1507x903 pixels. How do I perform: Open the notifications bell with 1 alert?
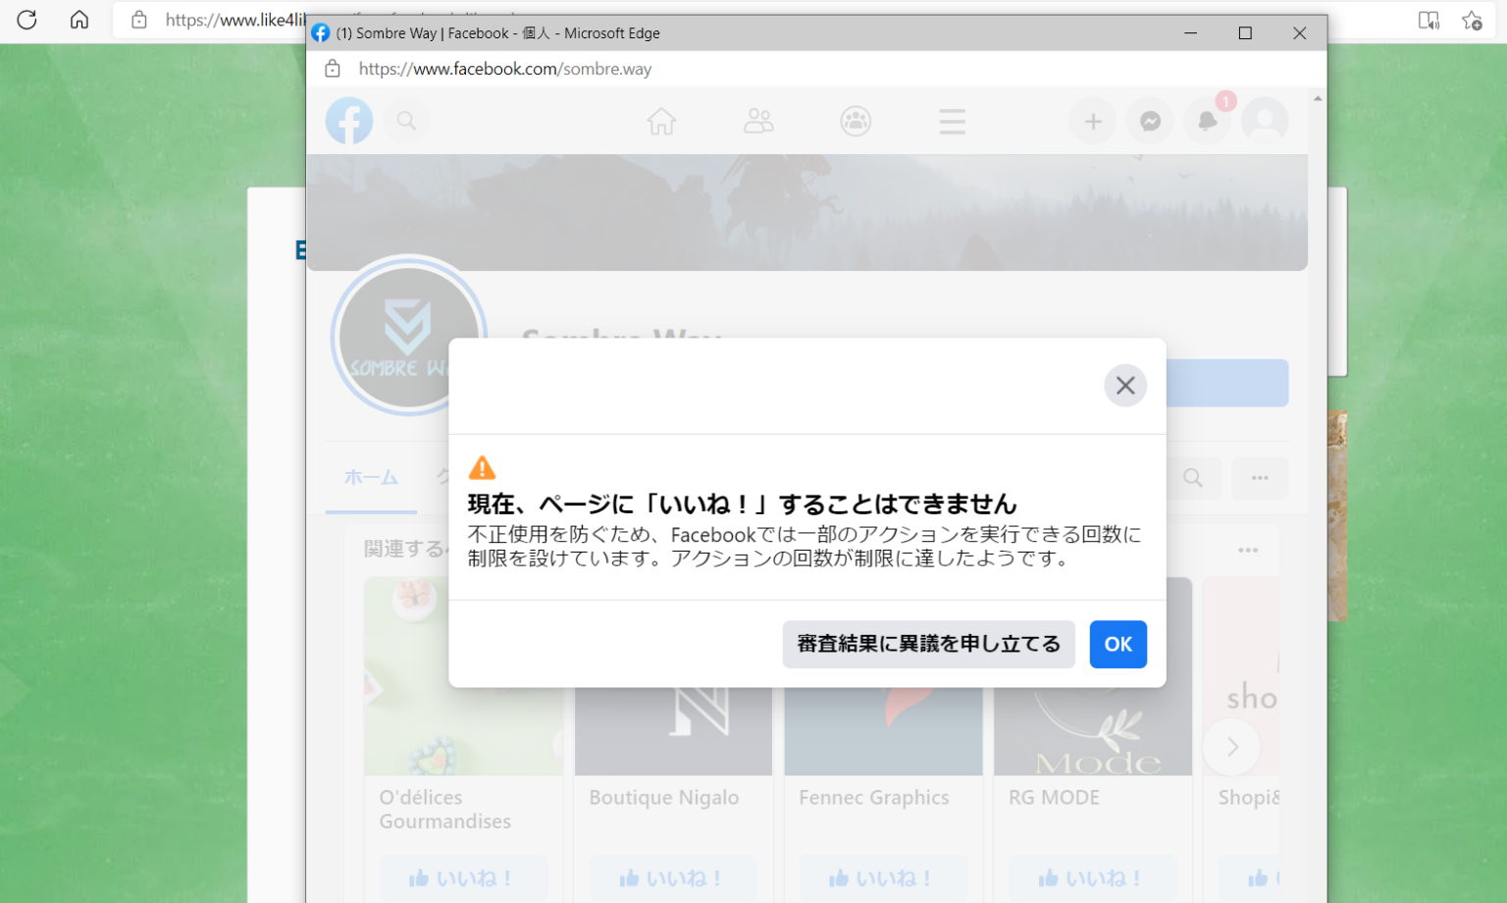click(1207, 120)
